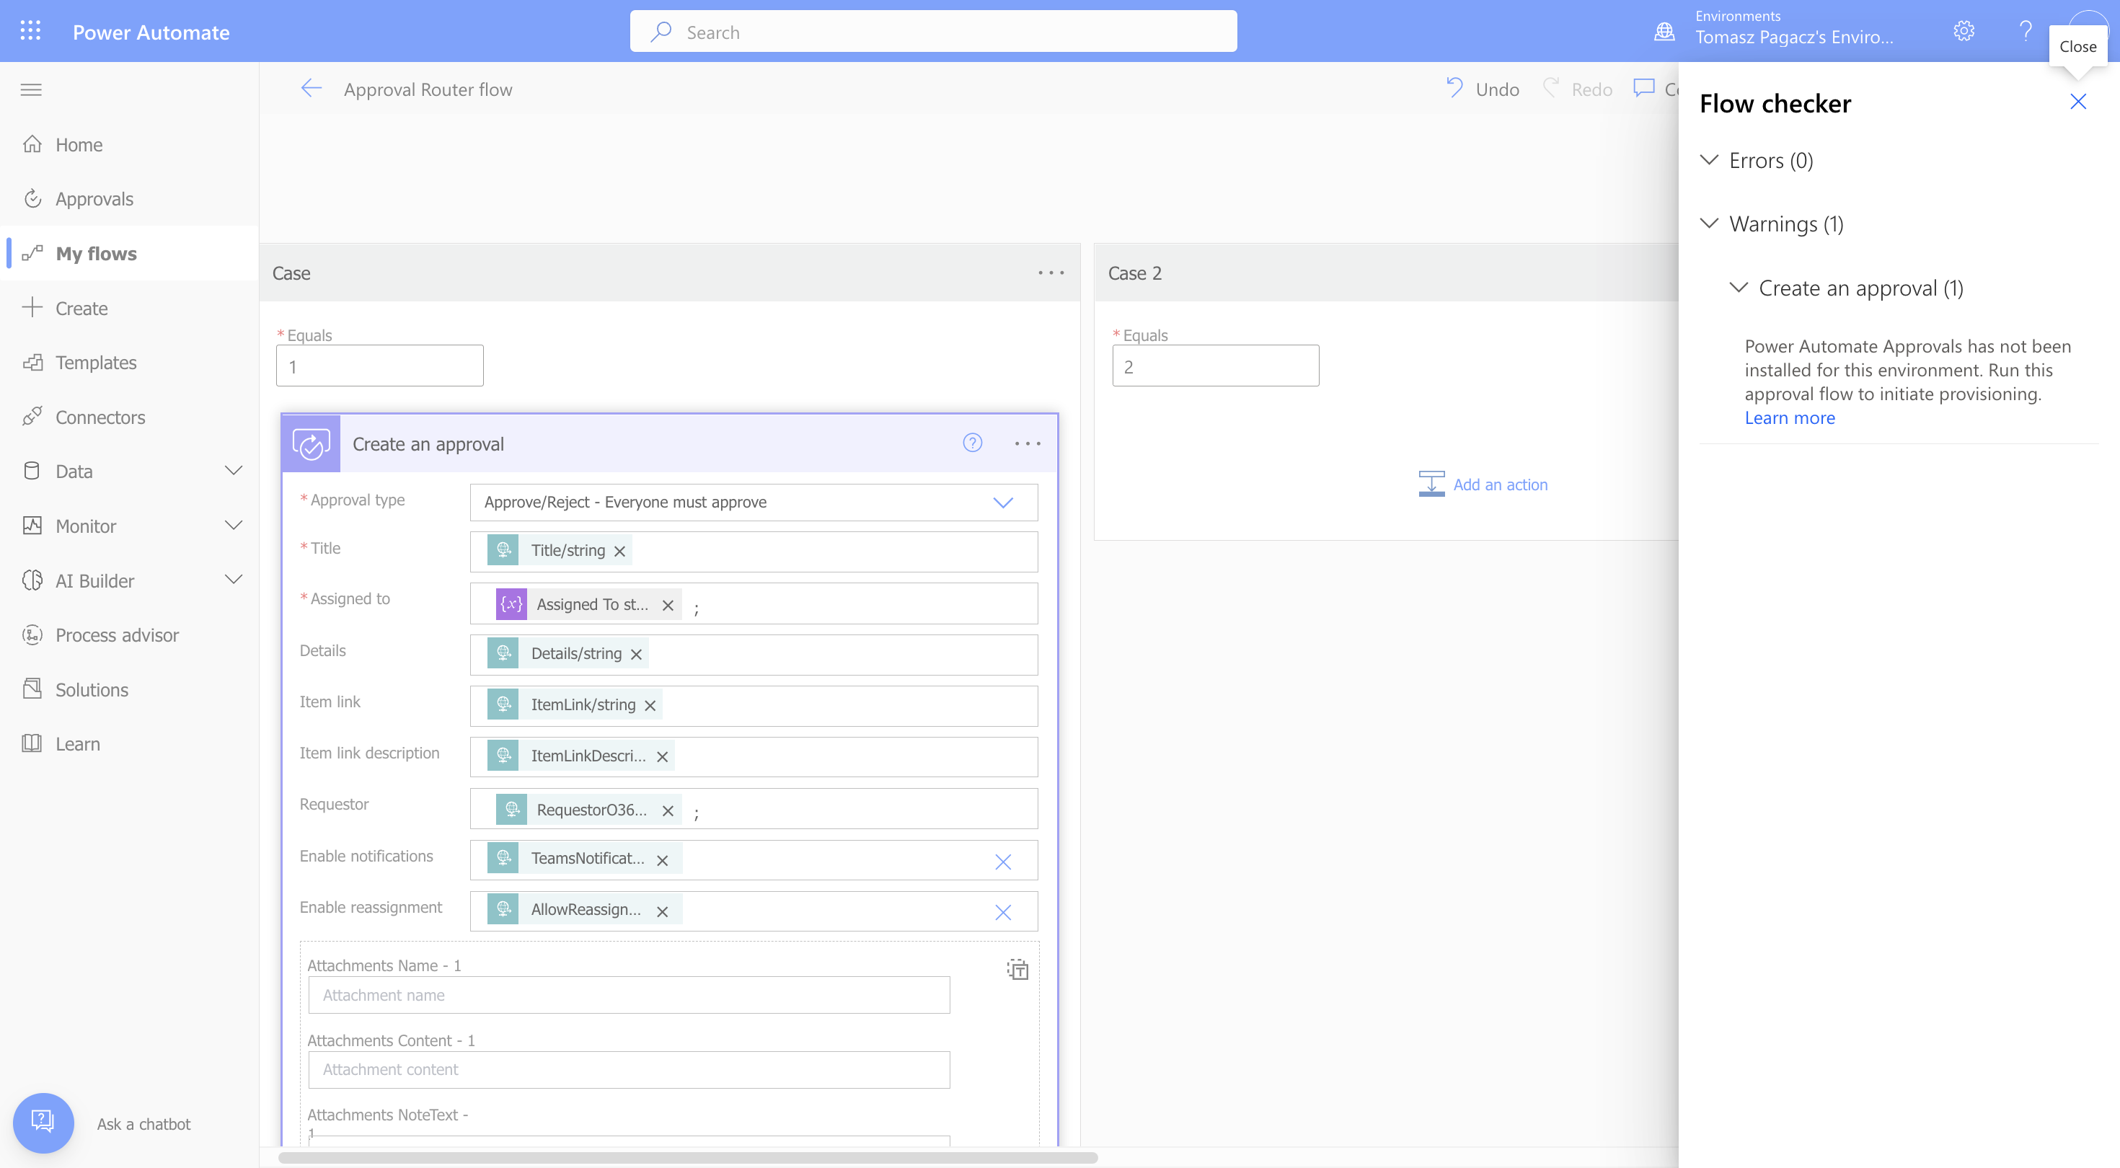Click the Case 2 header

(1385, 273)
